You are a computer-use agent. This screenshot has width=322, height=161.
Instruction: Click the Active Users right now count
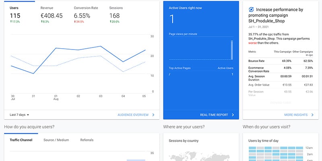[x=172, y=19]
